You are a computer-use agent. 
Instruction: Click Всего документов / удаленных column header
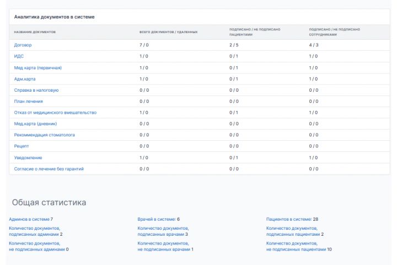click(168, 32)
